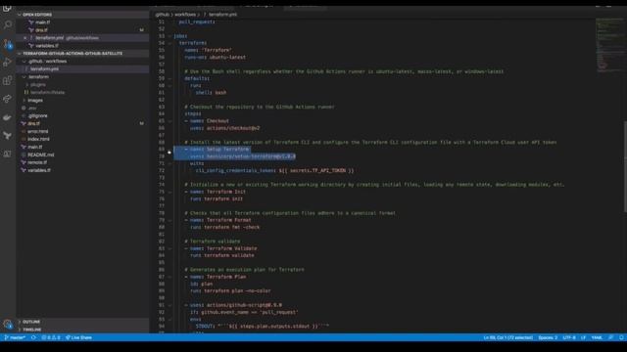
Task: Select terraform.yml in the workflows folder
Action: 44,69
